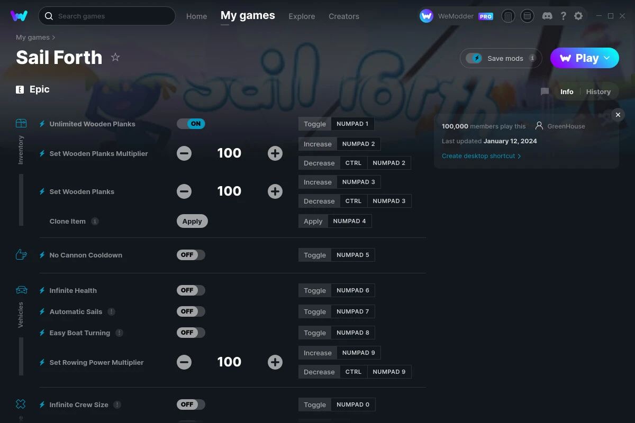
Task: Open Discord via the Discord icon
Action: pyautogui.click(x=548, y=16)
